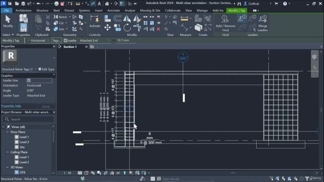
Task: Open the File menu tab
Action: [x=7, y=10]
